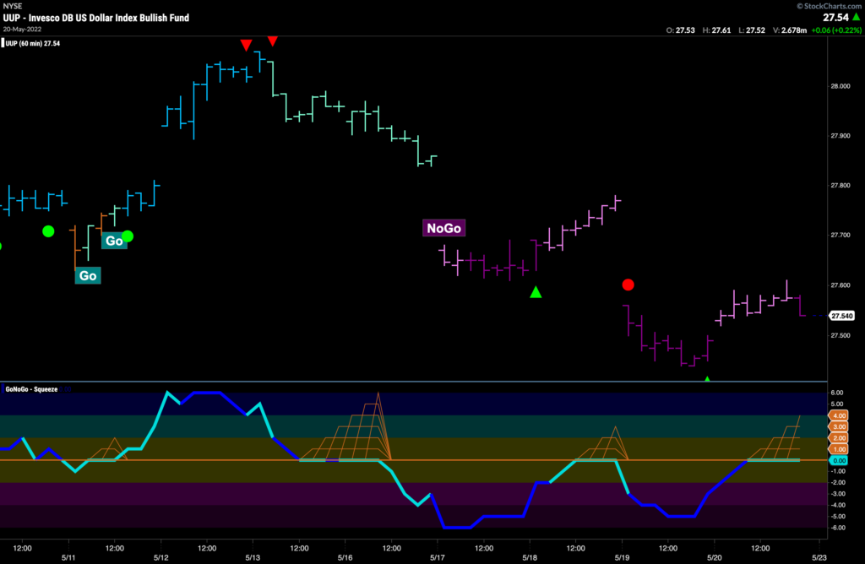Click the 5/18 date on the time axis

pyautogui.click(x=530, y=557)
